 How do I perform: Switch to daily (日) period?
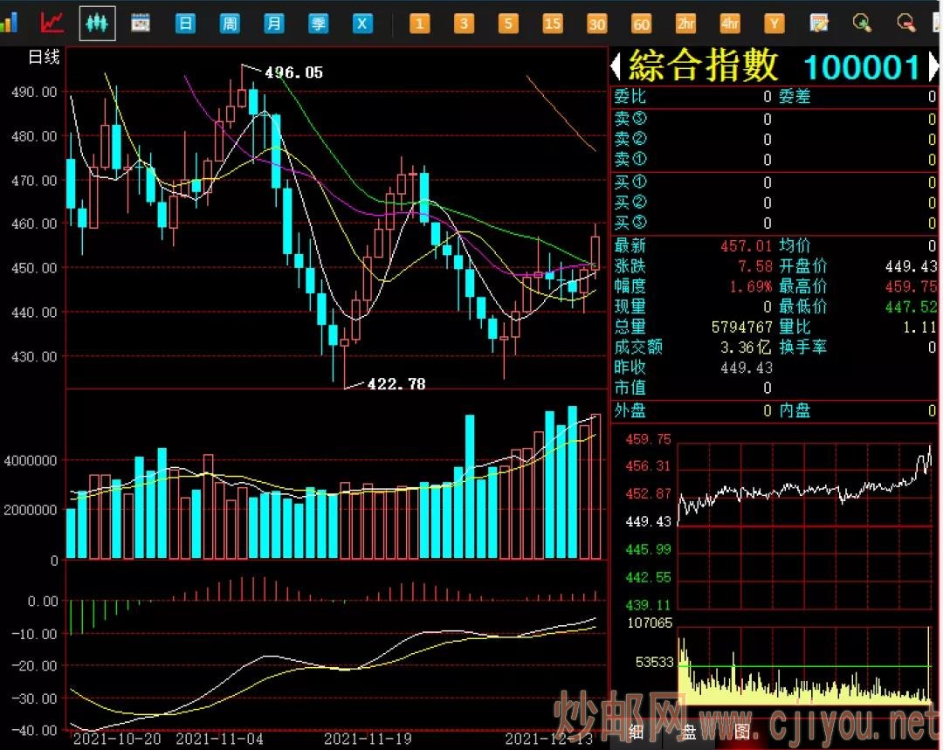click(x=185, y=24)
